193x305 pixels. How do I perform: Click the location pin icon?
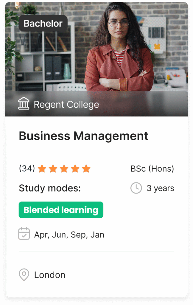click(x=24, y=275)
